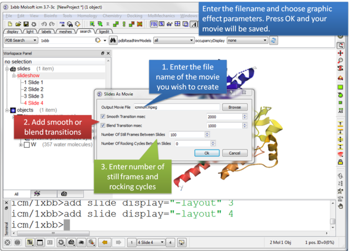The height and width of the screenshot is (251, 350).
Task: Click the New document icon in toolbar
Action: pos(9,24)
